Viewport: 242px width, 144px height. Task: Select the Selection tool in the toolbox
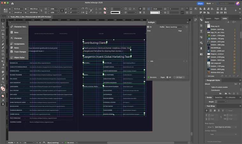[x=3, y=20]
